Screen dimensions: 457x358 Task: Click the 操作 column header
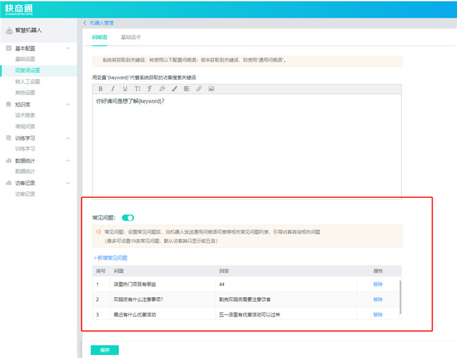click(x=378, y=271)
